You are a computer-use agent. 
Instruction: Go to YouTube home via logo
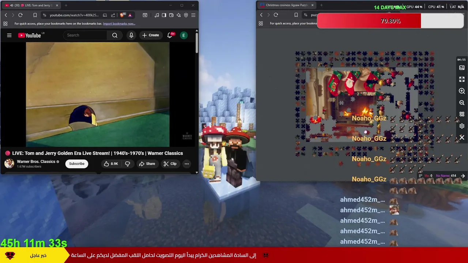pos(30,35)
